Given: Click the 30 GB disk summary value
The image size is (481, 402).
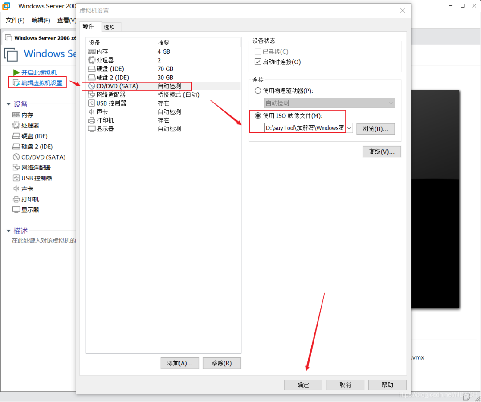Looking at the screenshot, I should tap(165, 78).
